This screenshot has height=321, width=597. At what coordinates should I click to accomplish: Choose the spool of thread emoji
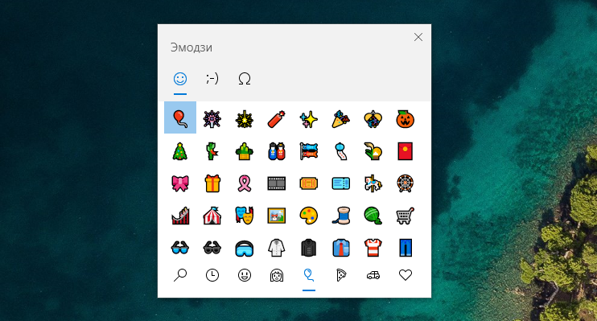pos(341,216)
